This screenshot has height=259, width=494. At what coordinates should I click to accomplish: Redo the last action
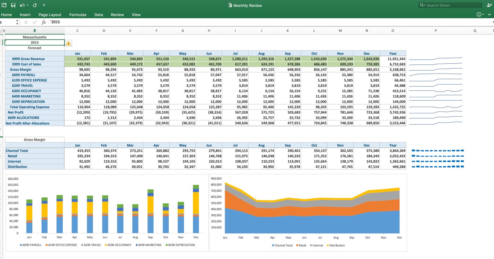[34, 5]
